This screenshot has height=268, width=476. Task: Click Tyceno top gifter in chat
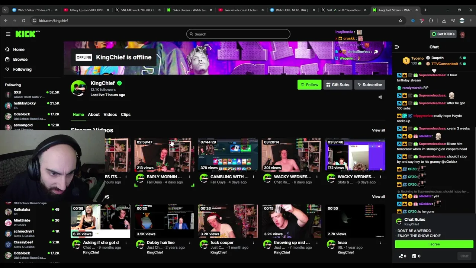(414, 61)
